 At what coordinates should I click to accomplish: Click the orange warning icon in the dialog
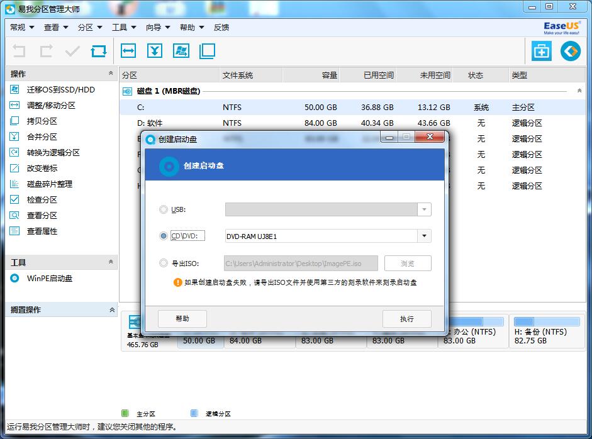(177, 282)
